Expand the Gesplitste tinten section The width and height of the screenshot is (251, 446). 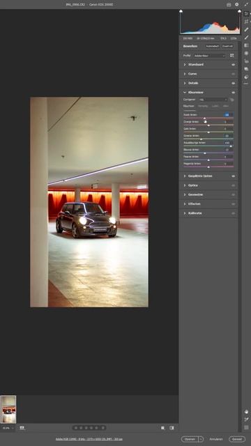tap(184, 176)
